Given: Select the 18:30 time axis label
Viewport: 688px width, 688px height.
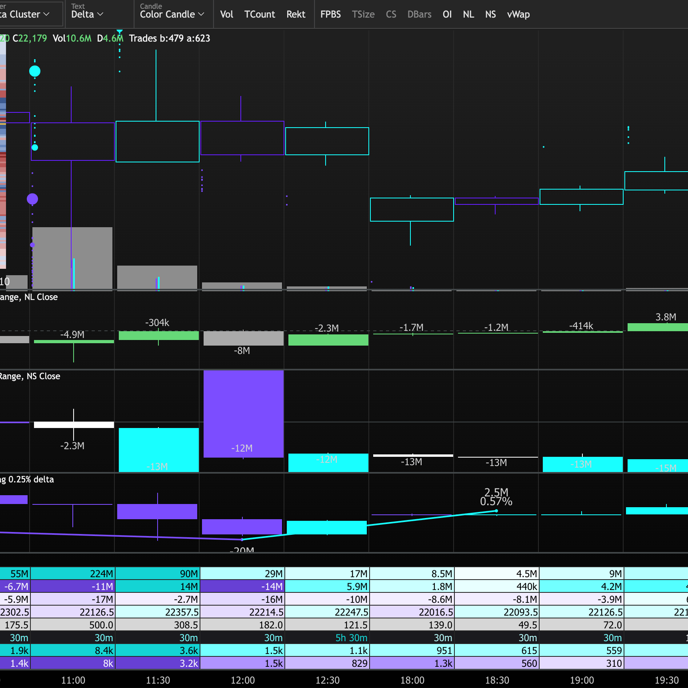Looking at the screenshot, I should pos(497,680).
